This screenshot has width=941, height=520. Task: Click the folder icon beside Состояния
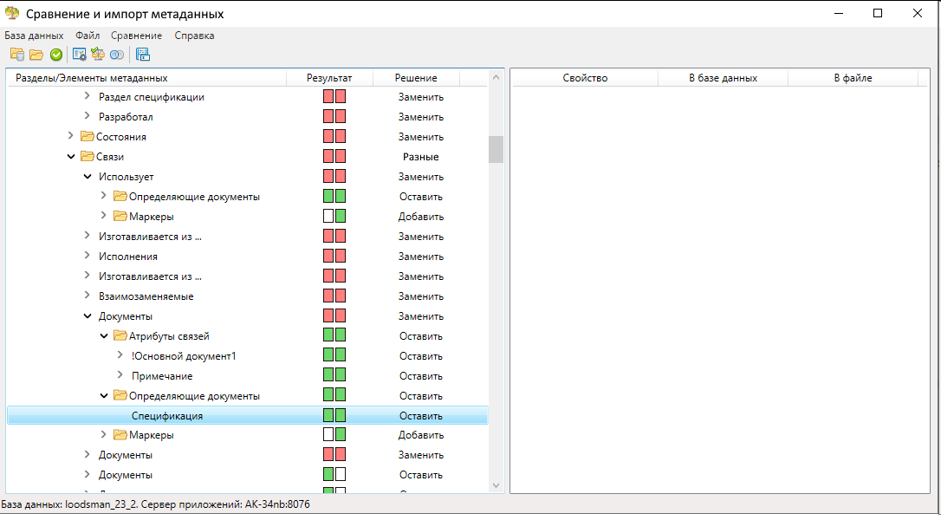click(x=87, y=137)
